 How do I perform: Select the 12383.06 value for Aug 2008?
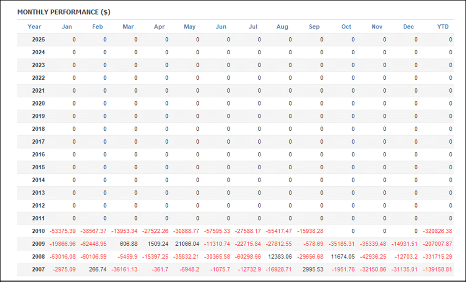[x=280, y=256]
